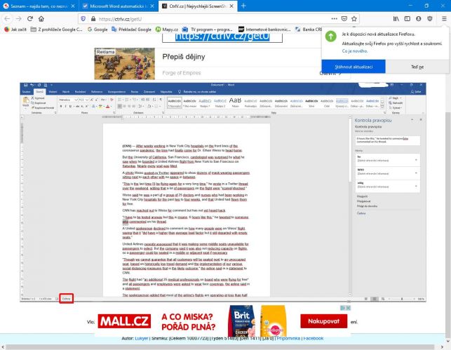Image resolution: width=451 pixels, height=350 pixels.
Task: Click horizontal scrollbar left arrow
Action: [x=3, y=346]
